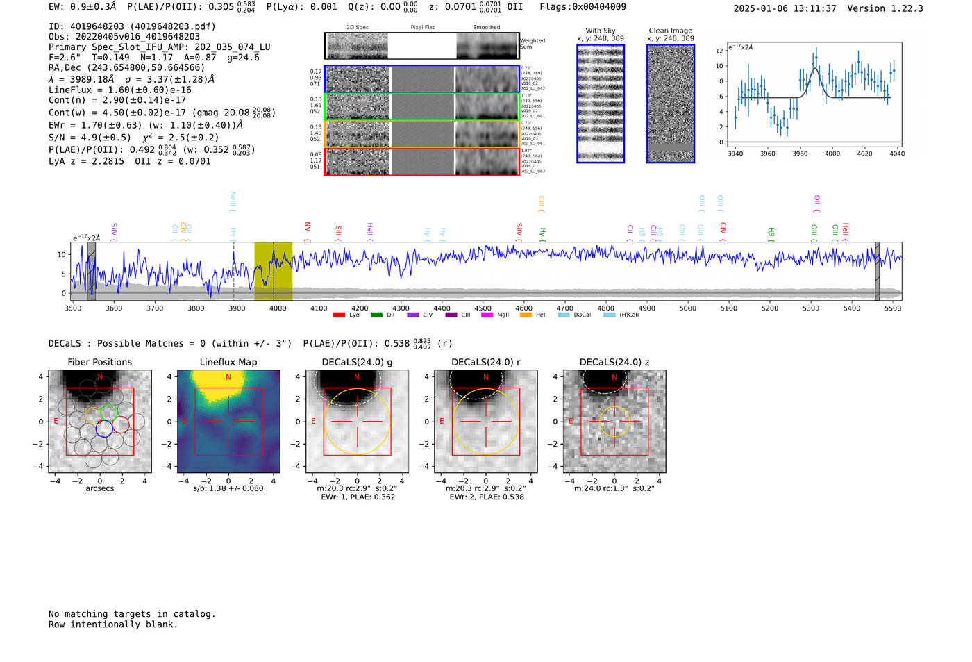Open the DECaLS(24.0) g image

pos(357,421)
